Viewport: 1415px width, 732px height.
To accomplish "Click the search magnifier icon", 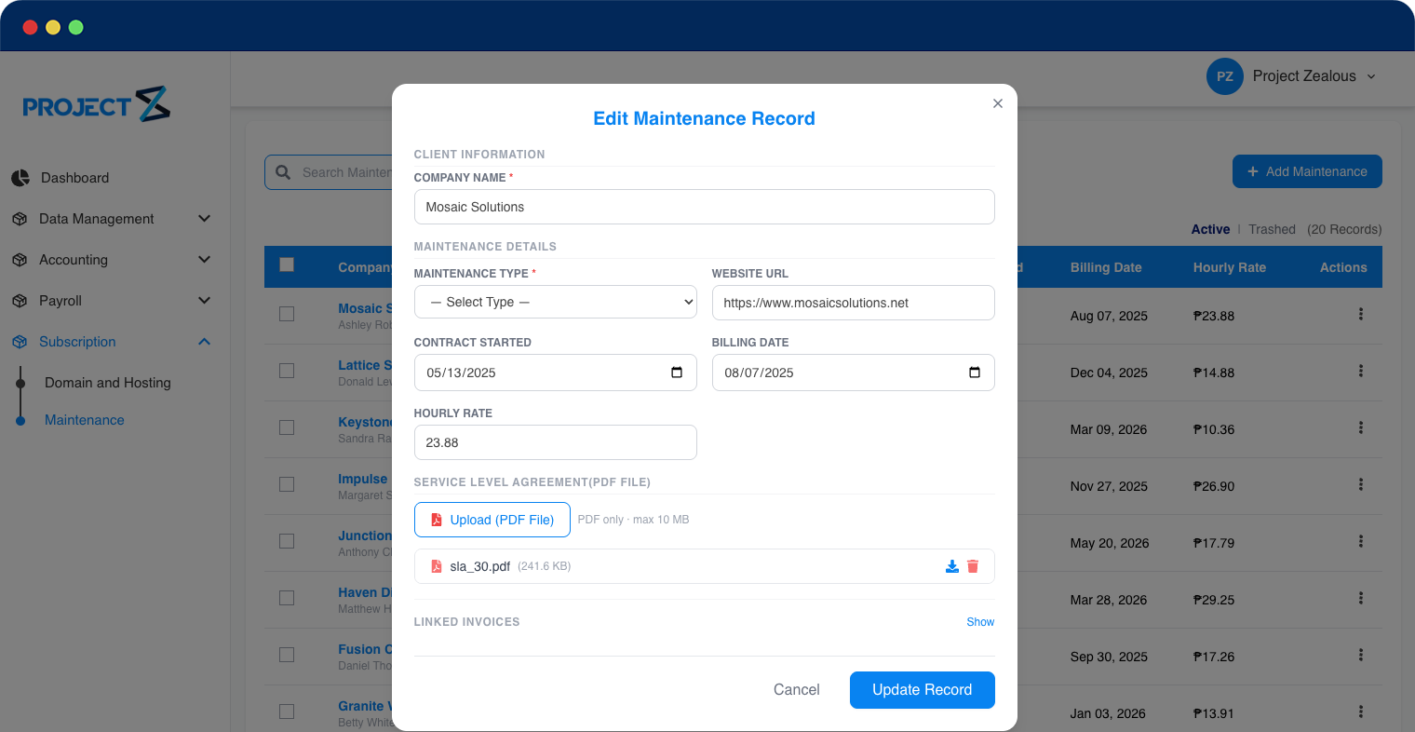I will click(x=283, y=172).
